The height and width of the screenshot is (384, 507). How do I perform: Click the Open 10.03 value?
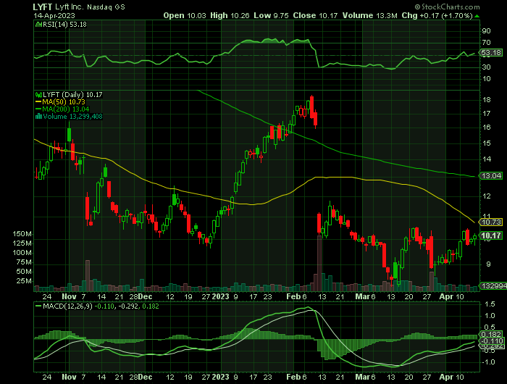click(x=184, y=15)
